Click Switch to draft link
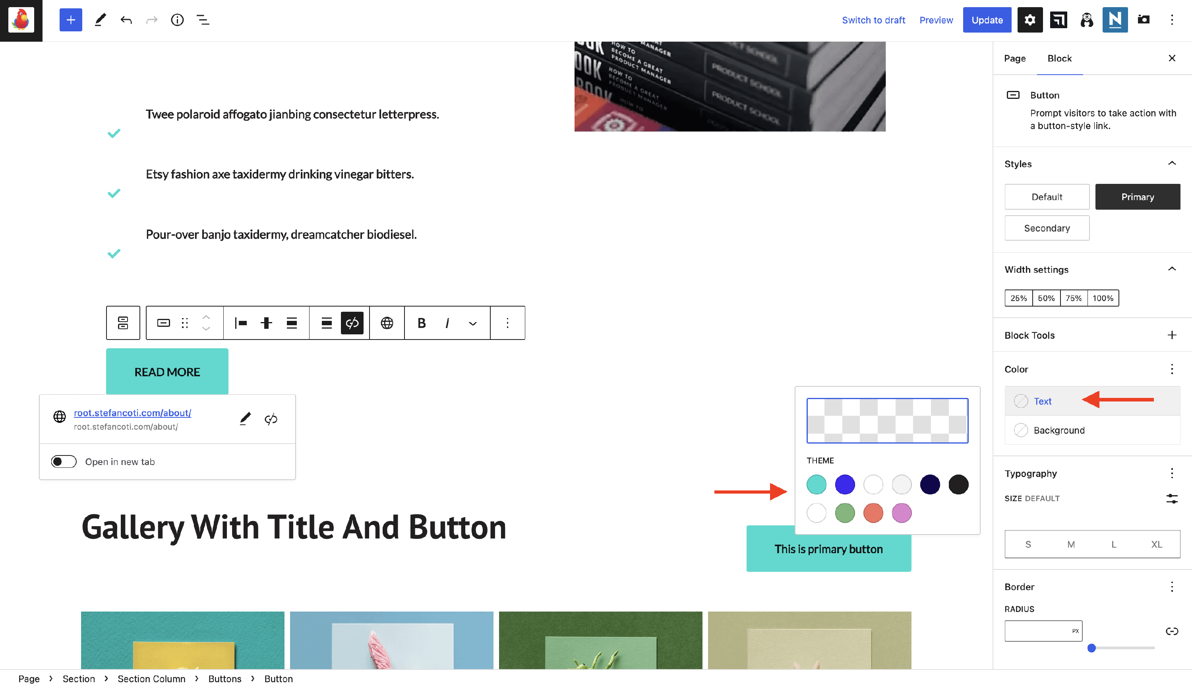The width and height of the screenshot is (1192, 687). [x=873, y=20]
